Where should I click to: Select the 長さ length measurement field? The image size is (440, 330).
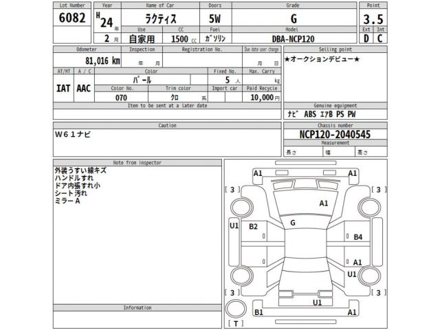(x=303, y=152)
